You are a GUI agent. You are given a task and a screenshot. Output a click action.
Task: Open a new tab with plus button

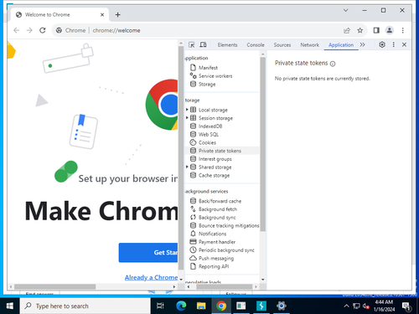click(x=117, y=14)
